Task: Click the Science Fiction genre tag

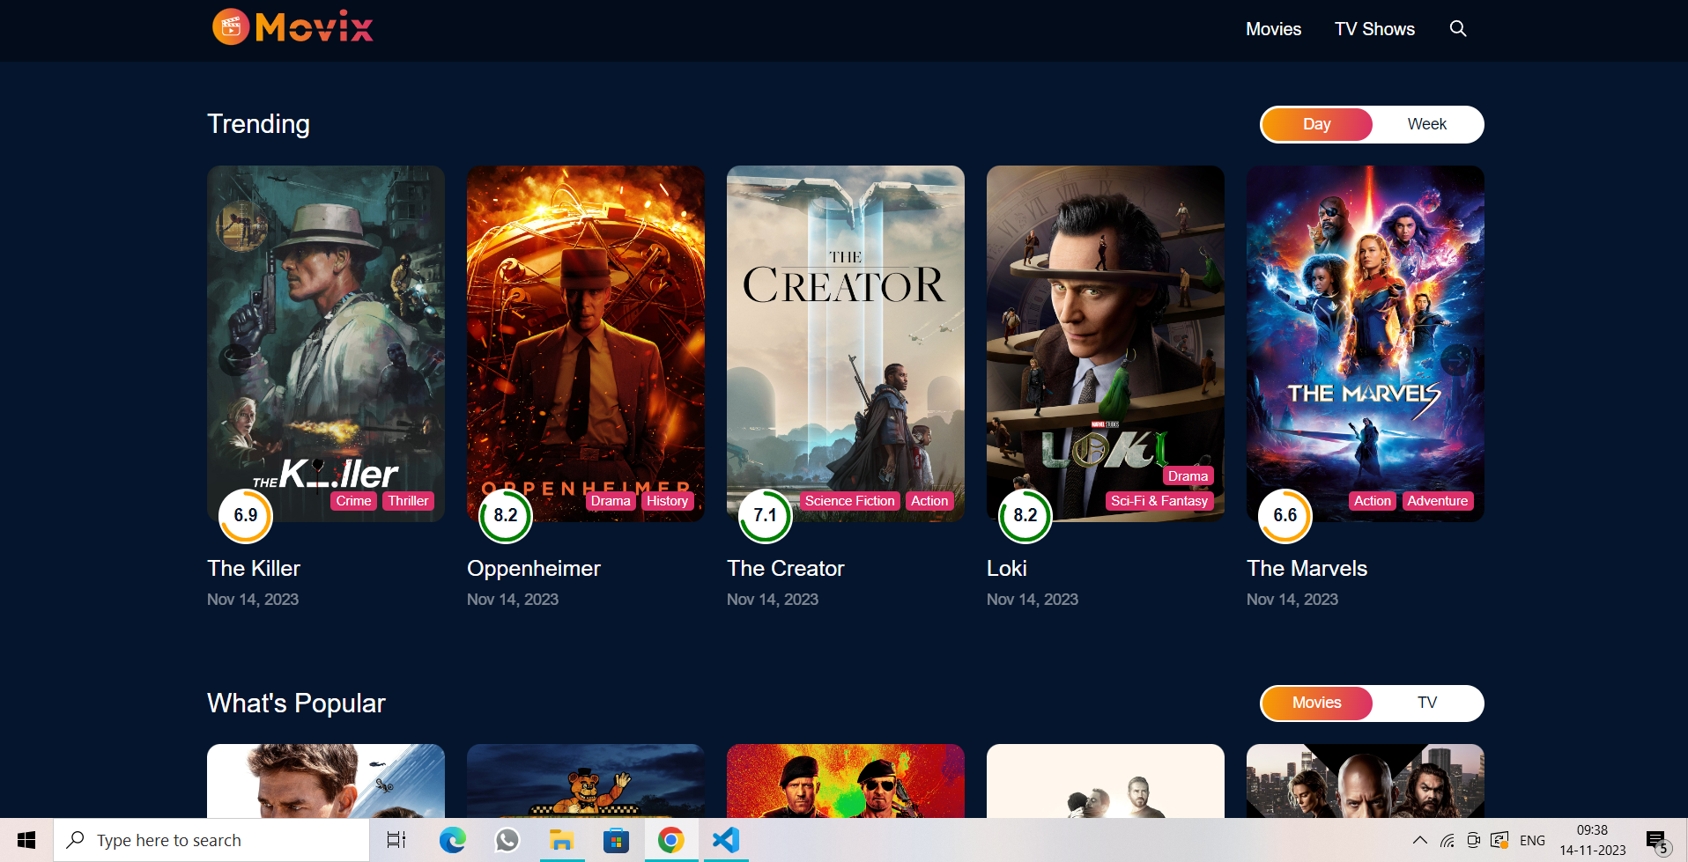Action: (849, 501)
